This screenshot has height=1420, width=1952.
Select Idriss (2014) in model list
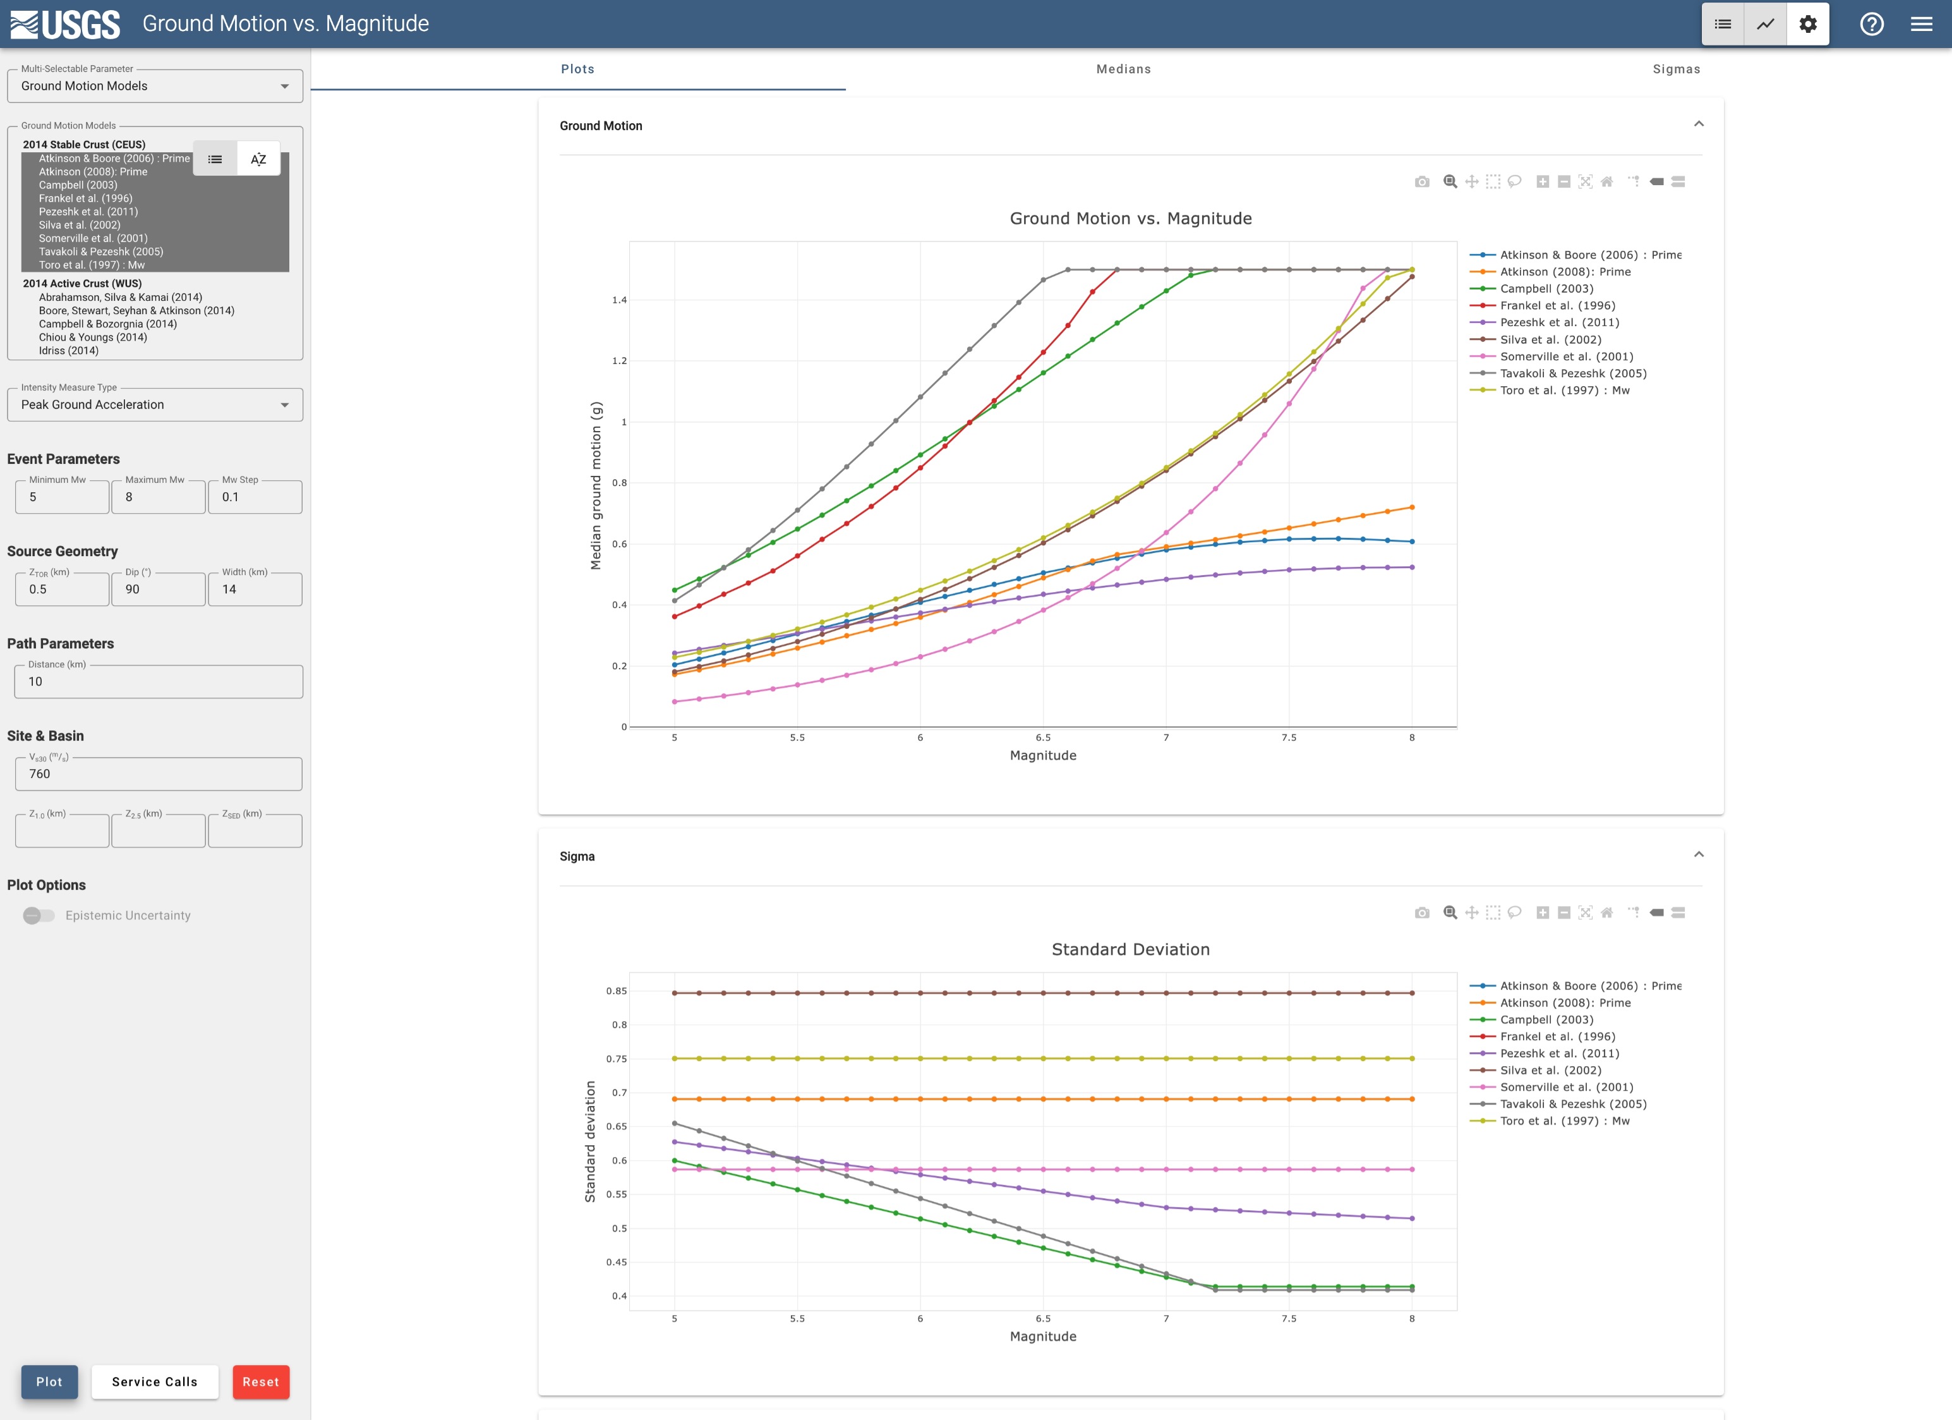pos(155,351)
